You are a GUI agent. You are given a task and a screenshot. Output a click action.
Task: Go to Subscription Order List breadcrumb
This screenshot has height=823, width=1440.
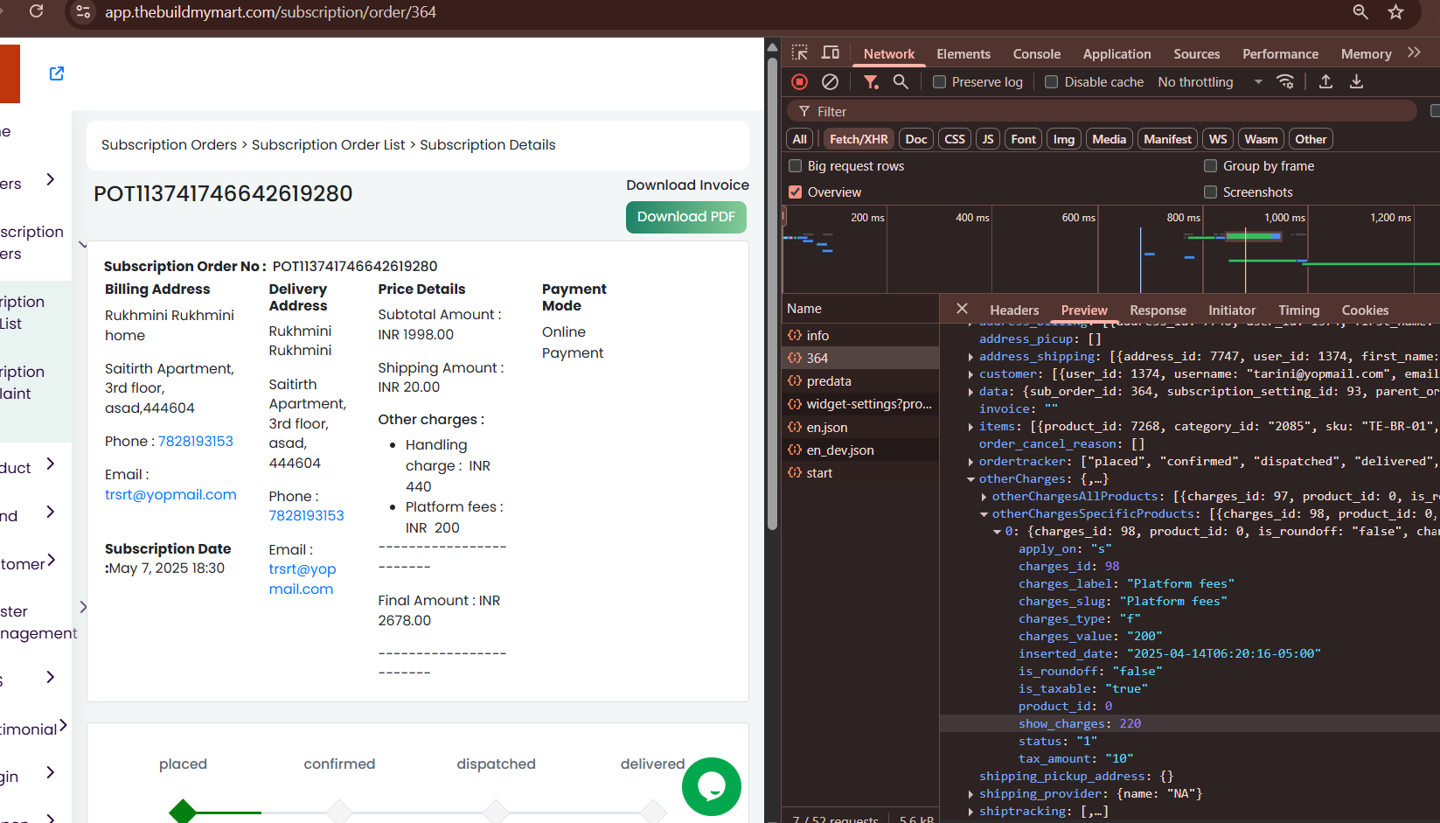(x=329, y=144)
